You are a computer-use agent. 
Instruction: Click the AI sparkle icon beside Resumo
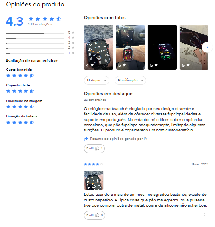coord(86,139)
